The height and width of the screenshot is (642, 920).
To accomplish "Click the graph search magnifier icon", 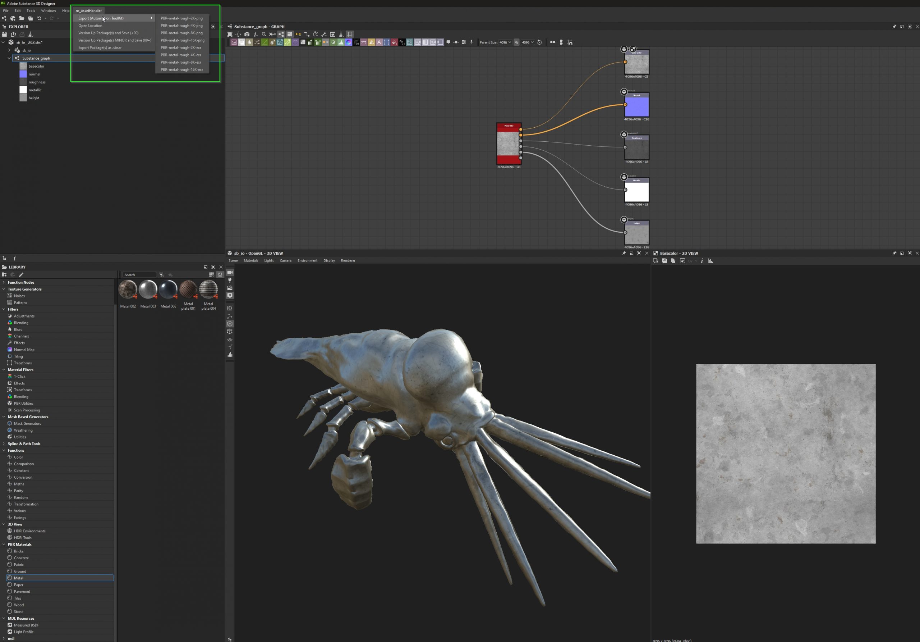I will coord(264,34).
